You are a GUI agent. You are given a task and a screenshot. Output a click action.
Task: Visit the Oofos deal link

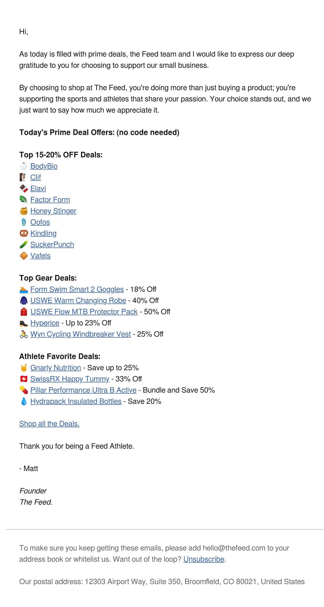(x=40, y=222)
